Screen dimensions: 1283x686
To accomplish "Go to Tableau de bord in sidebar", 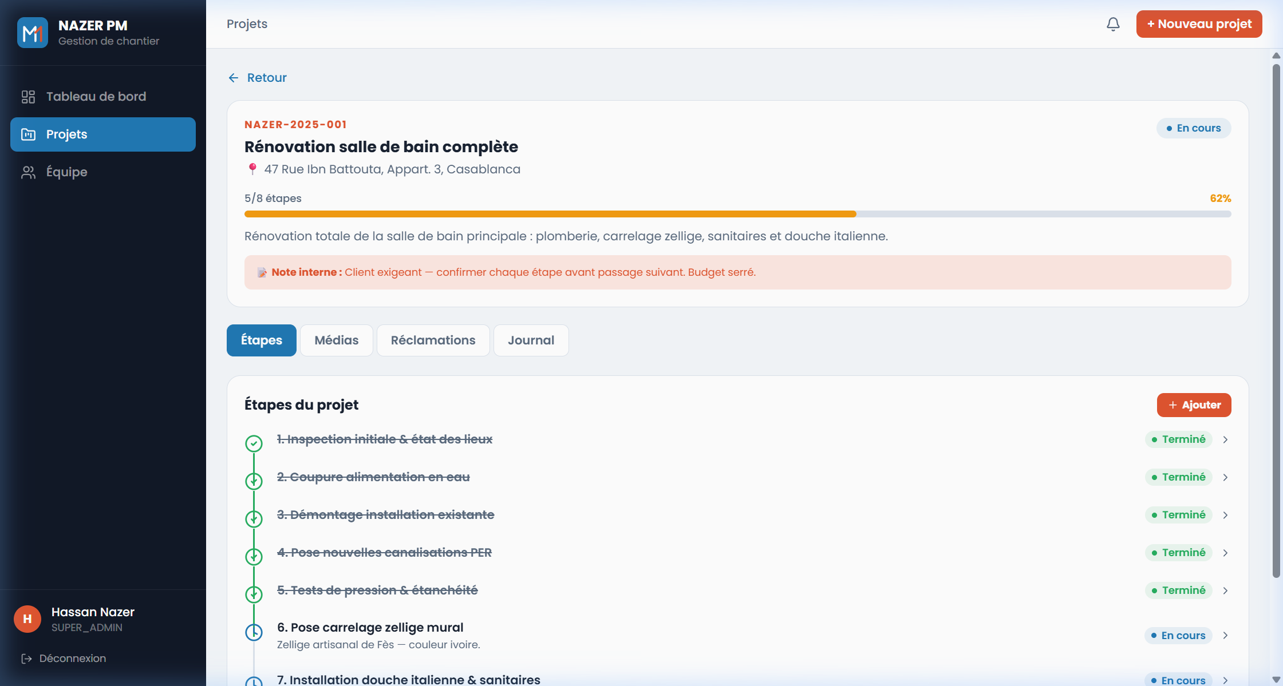I will point(103,97).
